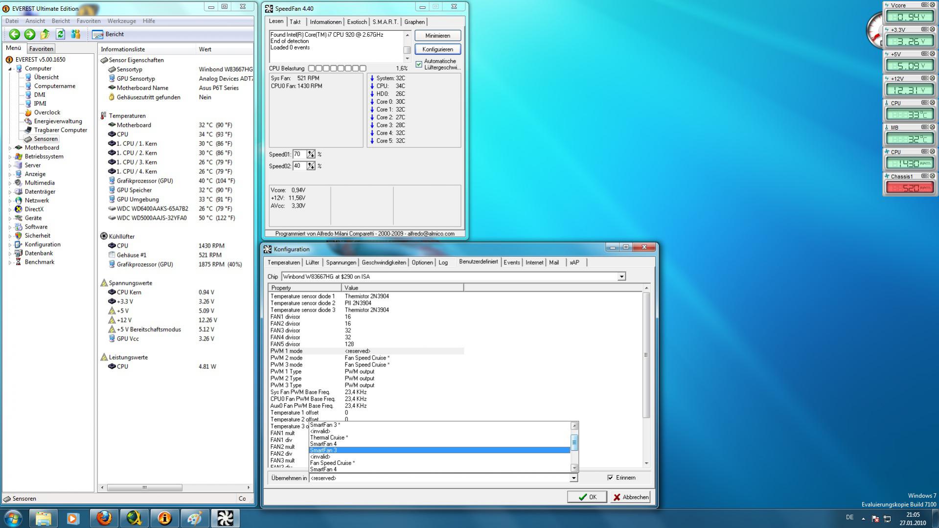Open the Bericht report in EVEREST
This screenshot has width=939, height=528.
(x=108, y=34)
